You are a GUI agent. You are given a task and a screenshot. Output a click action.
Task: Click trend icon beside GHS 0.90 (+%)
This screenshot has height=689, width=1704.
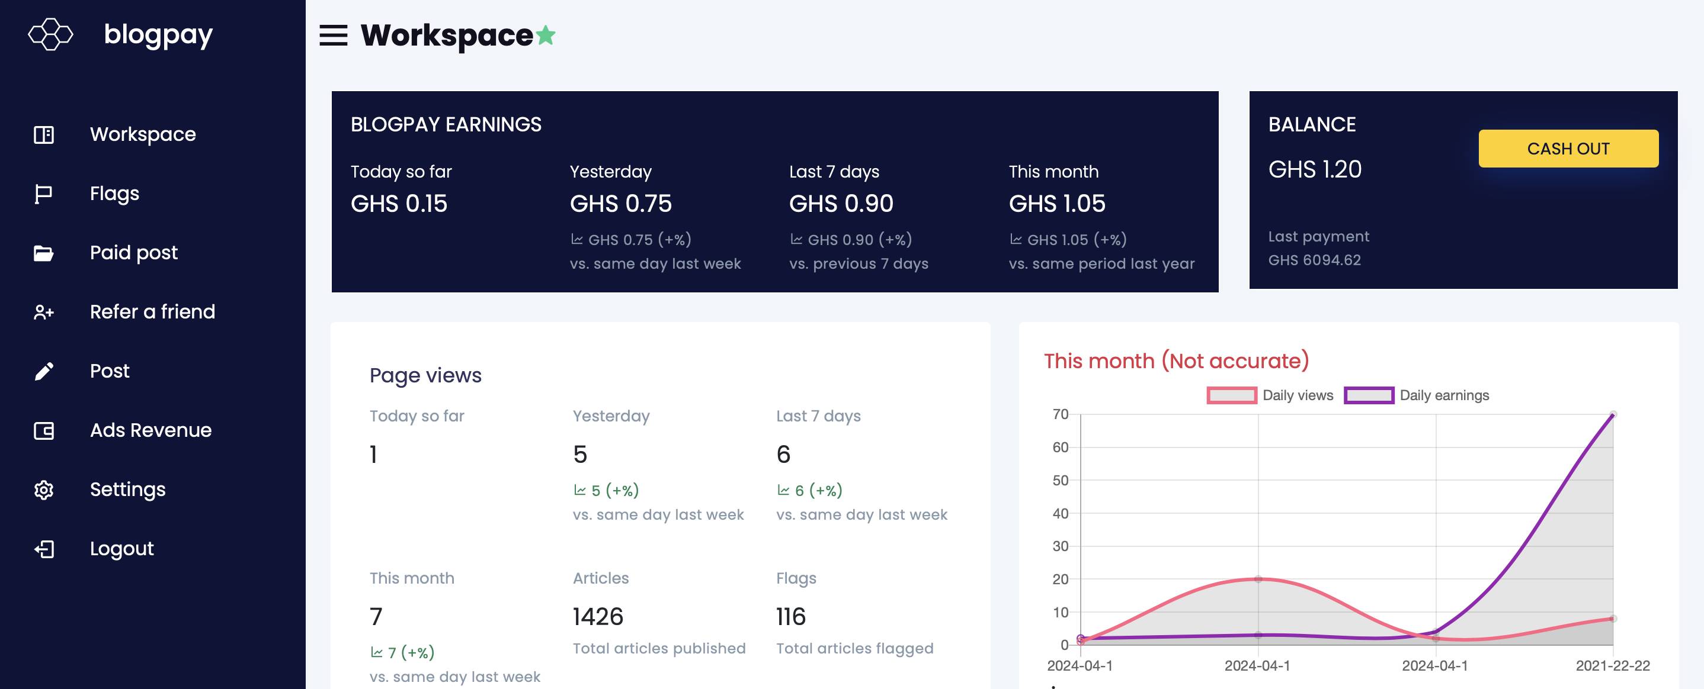pos(796,239)
